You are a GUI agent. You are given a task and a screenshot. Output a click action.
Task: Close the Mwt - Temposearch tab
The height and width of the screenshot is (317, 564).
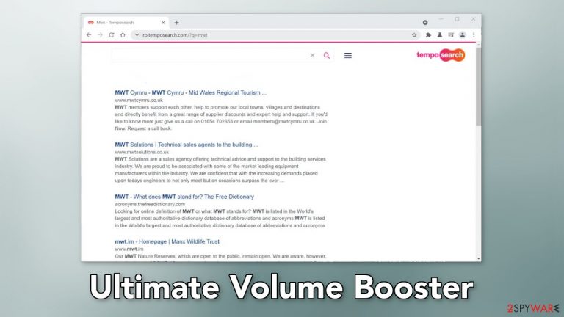click(x=163, y=22)
